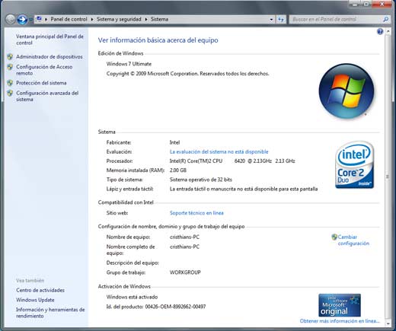Click the copyright 2009 Microsoft Corporation line
The width and height of the screenshot is (396, 331).
(187, 74)
